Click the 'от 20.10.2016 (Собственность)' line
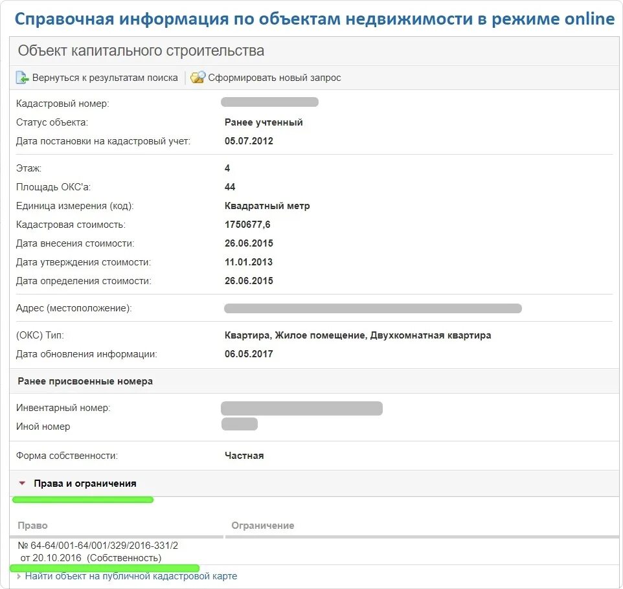The width and height of the screenshot is (623, 589). coord(91,558)
